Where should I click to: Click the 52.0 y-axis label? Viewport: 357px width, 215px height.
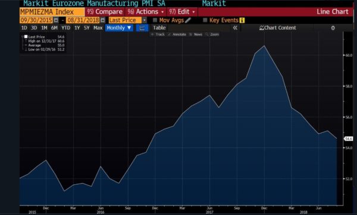pyautogui.click(x=349, y=179)
